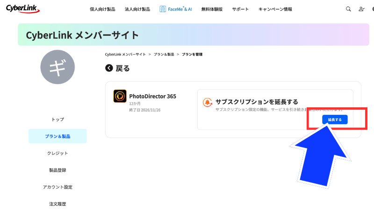Open the search magnifier icon
The width and height of the screenshot is (374, 210).
(x=348, y=9)
